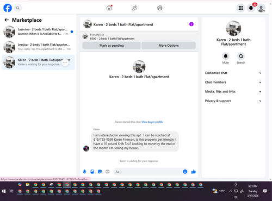Send a thumbs-up like
The height and width of the screenshot is (201, 272).
(x=194, y=172)
